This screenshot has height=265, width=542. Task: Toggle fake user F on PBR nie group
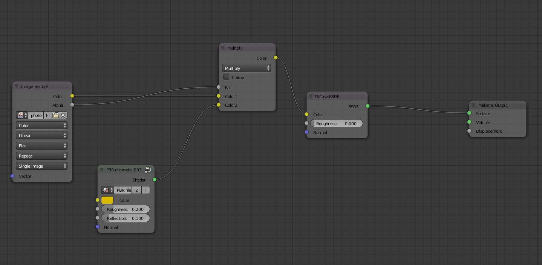pos(145,190)
